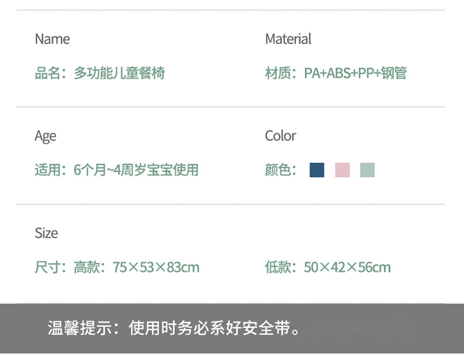Select the PA+ABS+PP+钢管 material text
This screenshot has height=355, width=464.
(x=355, y=73)
